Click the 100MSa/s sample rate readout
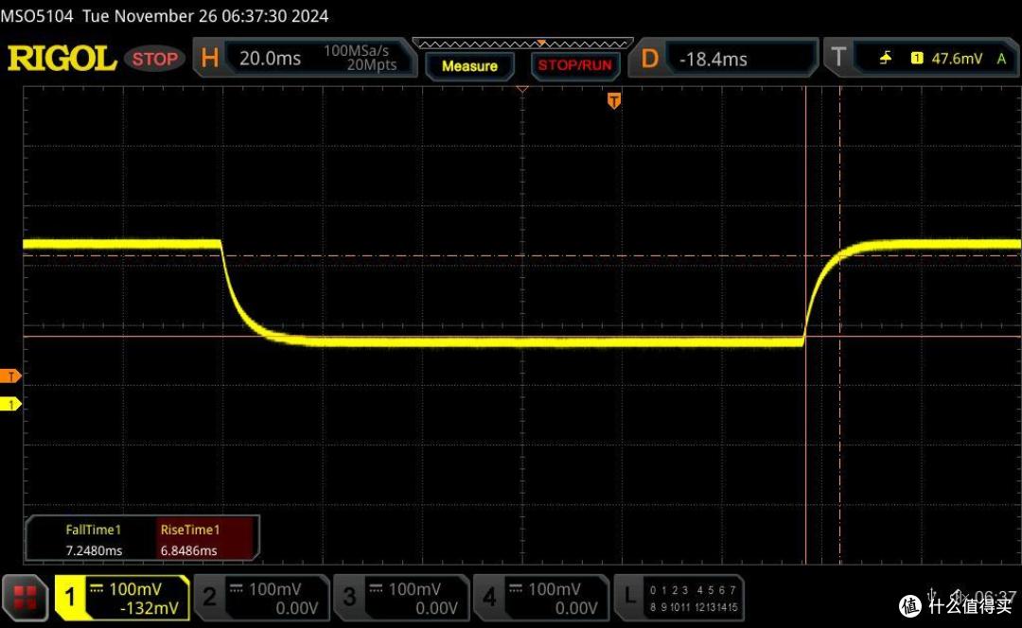The width and height of the screenshot is (1022, 628). 357,50
